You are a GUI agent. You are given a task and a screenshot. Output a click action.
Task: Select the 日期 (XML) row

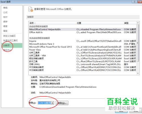coord(83,64)
